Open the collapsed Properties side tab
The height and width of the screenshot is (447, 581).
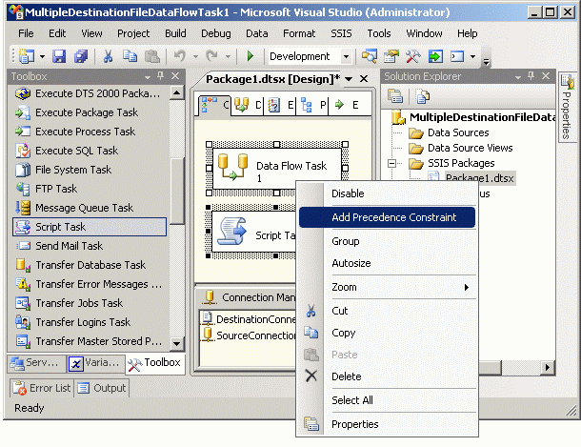(567, 107)
